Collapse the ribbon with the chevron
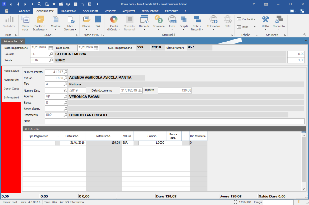The width and height of the screenshot is (309, 205). [305, 34]
